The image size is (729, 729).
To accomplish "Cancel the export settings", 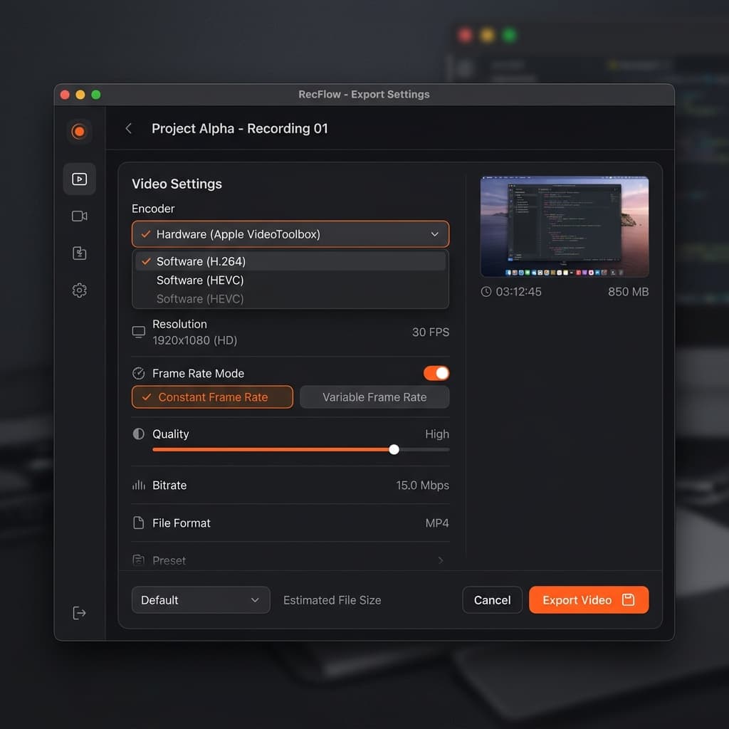I will pyautogui.click(x=492, y=600).
